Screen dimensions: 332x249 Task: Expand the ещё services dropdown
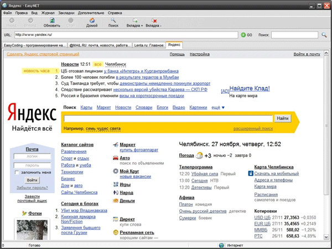[x=218, y=107]
